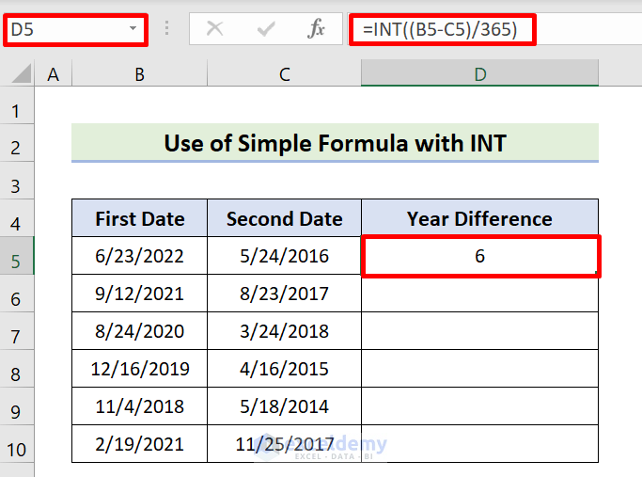Select cell with date 5/24/2016
The width and height of the screenshot is (642, 477).
click(284, 256)
